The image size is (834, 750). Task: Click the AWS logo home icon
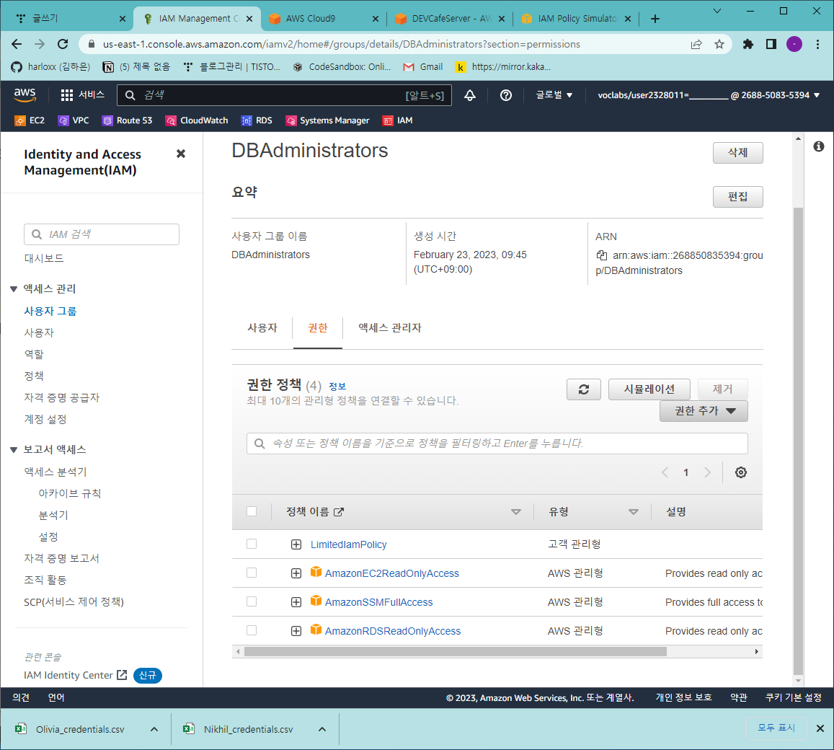pos(25,94)
